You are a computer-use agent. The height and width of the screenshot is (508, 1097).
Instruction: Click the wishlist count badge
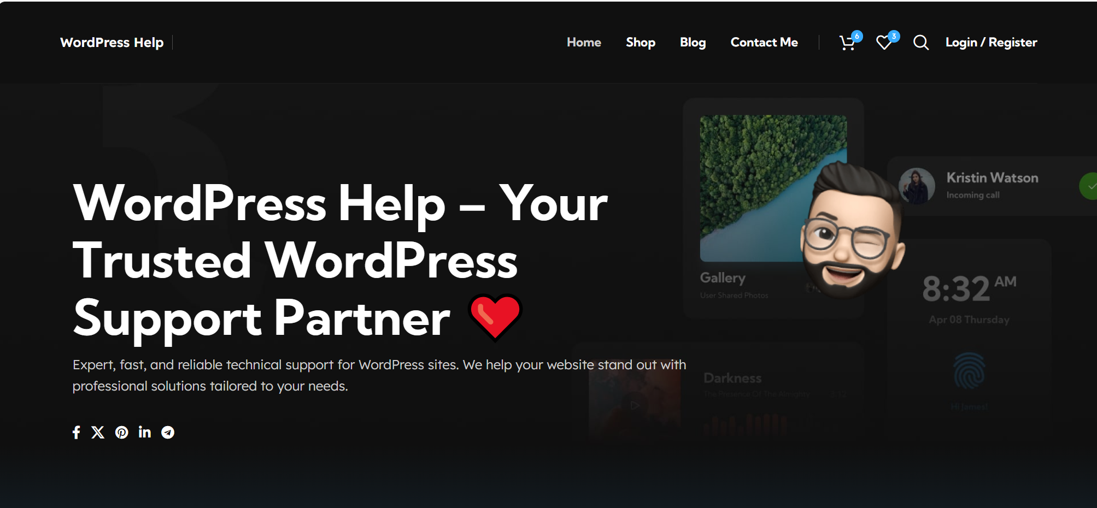(x=894, y=36)
